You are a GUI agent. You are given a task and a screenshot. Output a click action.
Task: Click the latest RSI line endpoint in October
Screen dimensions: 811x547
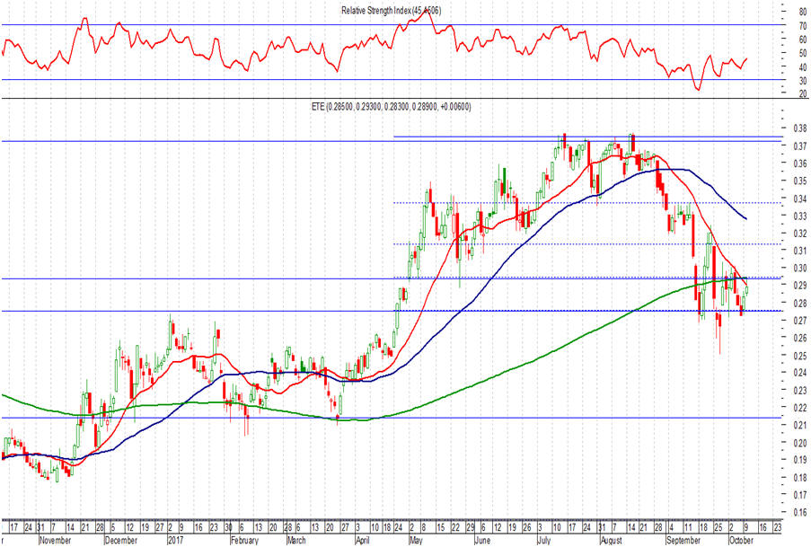[746, 58]
